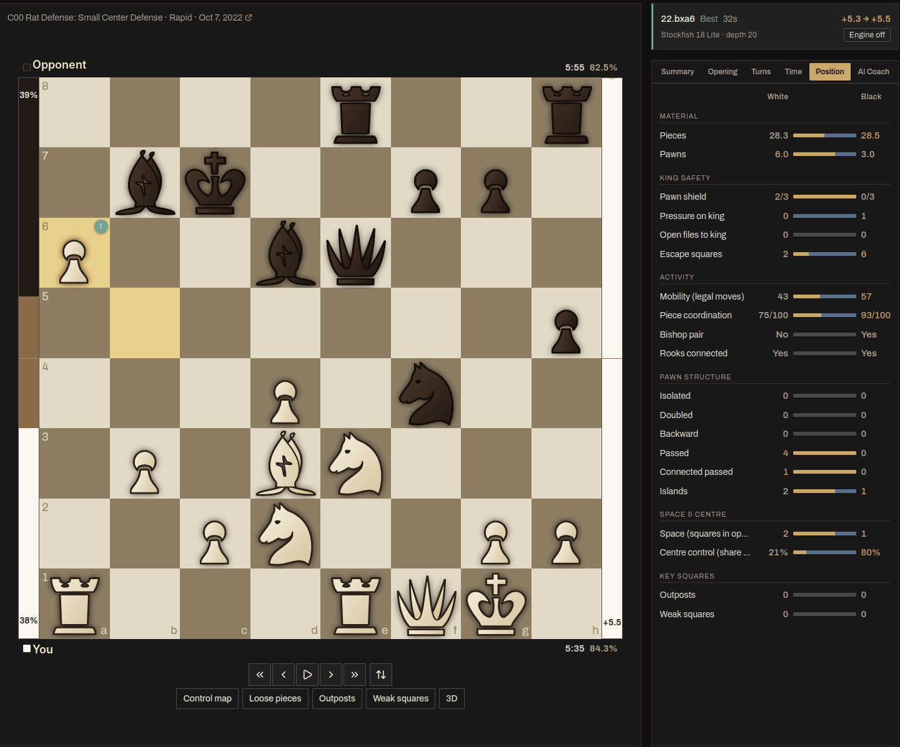The width and height of the screenshot is (900, 747).
Task: Step back one move
Action: coord(284,675)
